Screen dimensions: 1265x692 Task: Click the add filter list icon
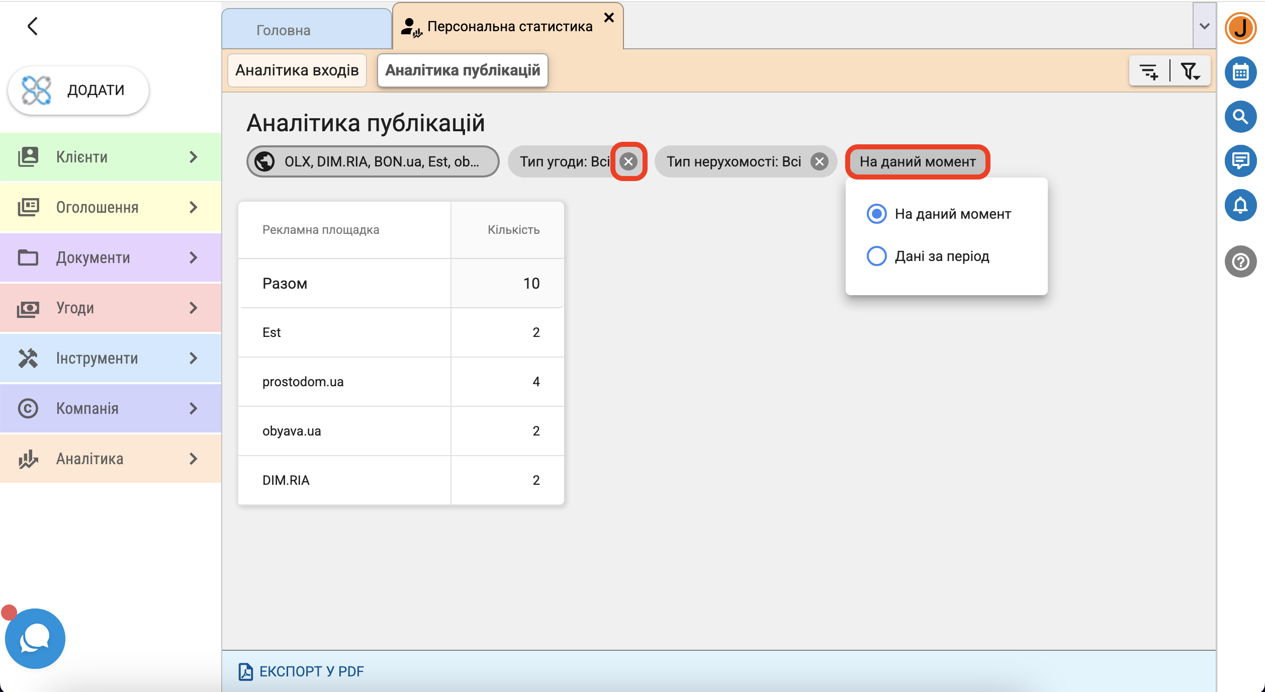click(1149, 71)
